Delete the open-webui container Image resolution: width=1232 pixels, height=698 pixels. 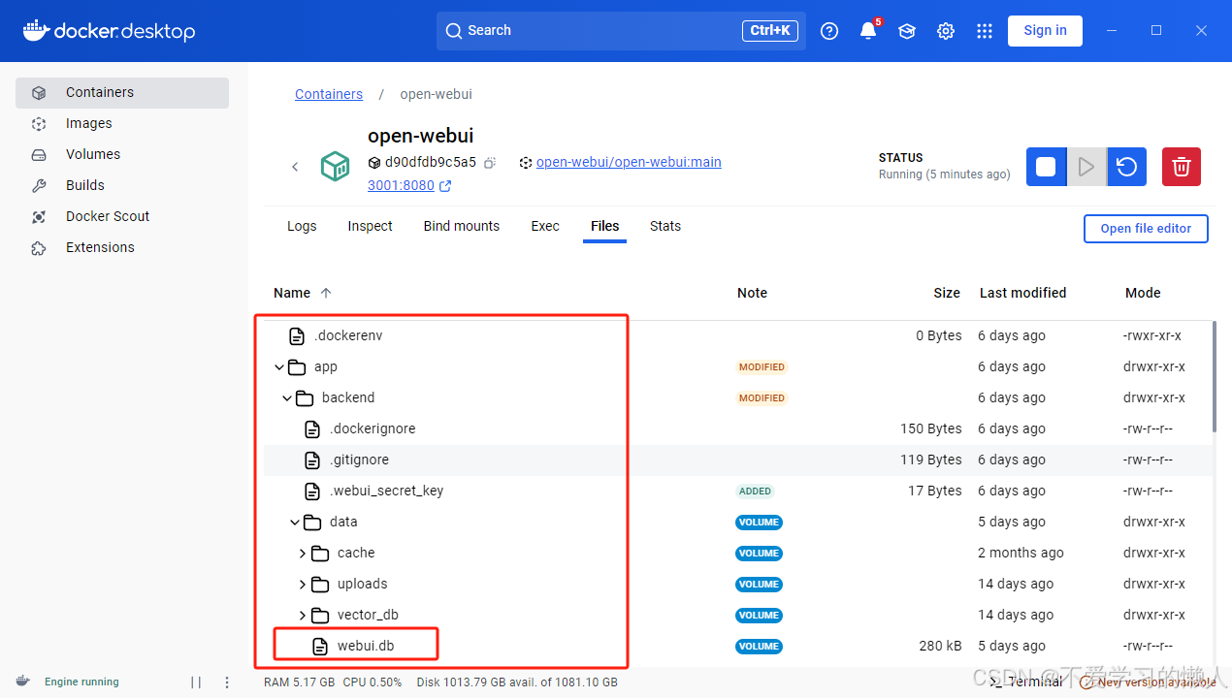point(1182,167)
